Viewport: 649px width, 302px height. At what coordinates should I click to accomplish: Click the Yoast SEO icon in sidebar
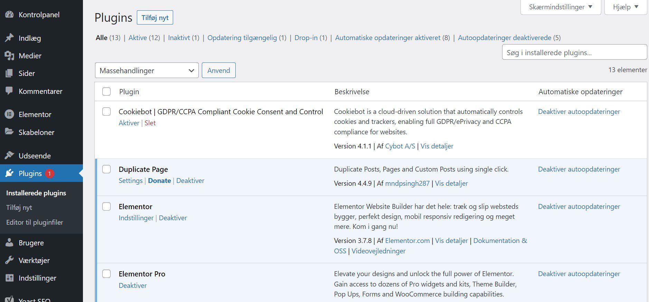coord(9,299)
